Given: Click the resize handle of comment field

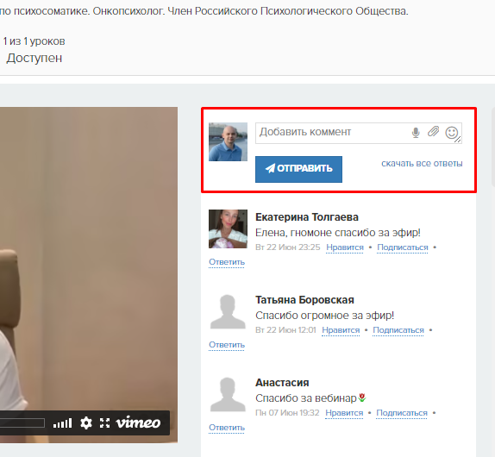Looking at the screenshot, I should click(x=458, y=140).
